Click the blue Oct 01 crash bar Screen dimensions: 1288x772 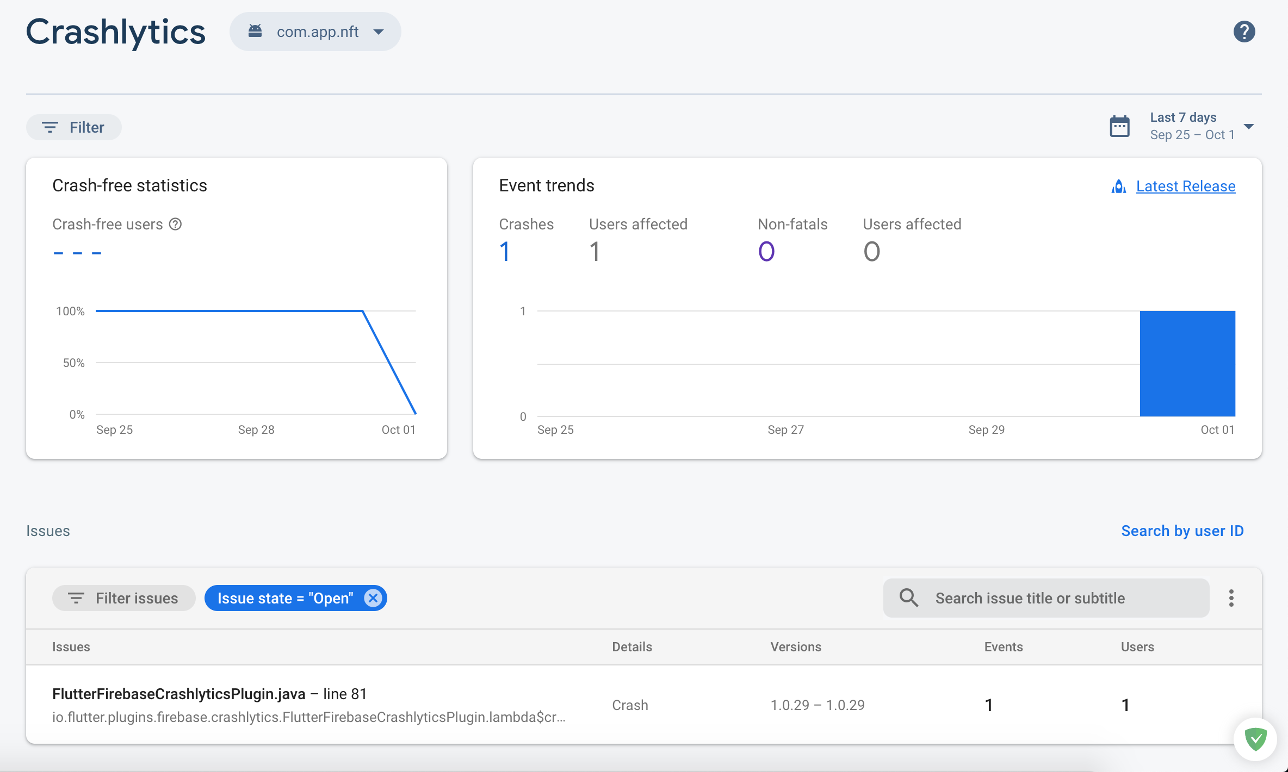(x=1187, y=363)
